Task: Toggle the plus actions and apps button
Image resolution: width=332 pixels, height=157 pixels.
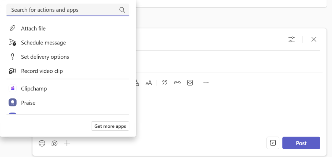Action: coord(67,143)
